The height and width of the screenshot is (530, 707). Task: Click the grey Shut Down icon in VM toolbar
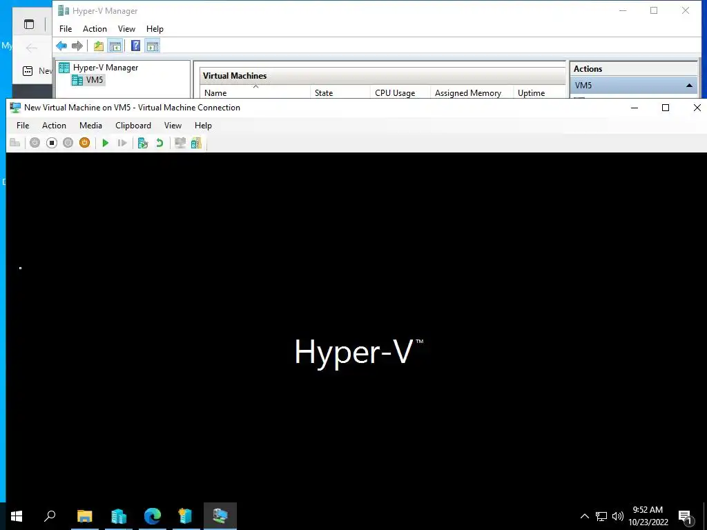[x=68, y=143]
